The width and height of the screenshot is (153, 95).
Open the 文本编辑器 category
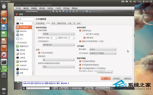(x=24, y=27)
